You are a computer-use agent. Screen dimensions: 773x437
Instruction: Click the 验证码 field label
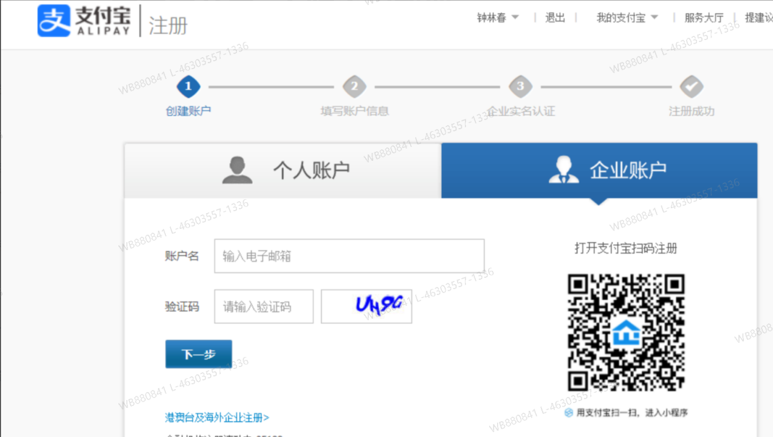click(x=182, y=307)
